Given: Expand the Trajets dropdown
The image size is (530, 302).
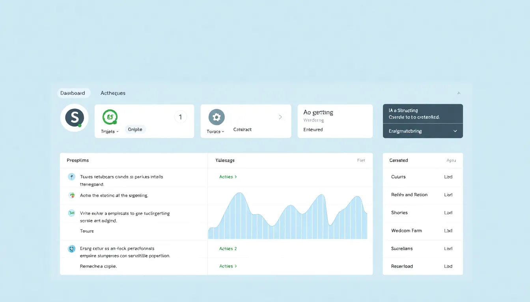Looking at the screenshot, I should coord(110,131).
